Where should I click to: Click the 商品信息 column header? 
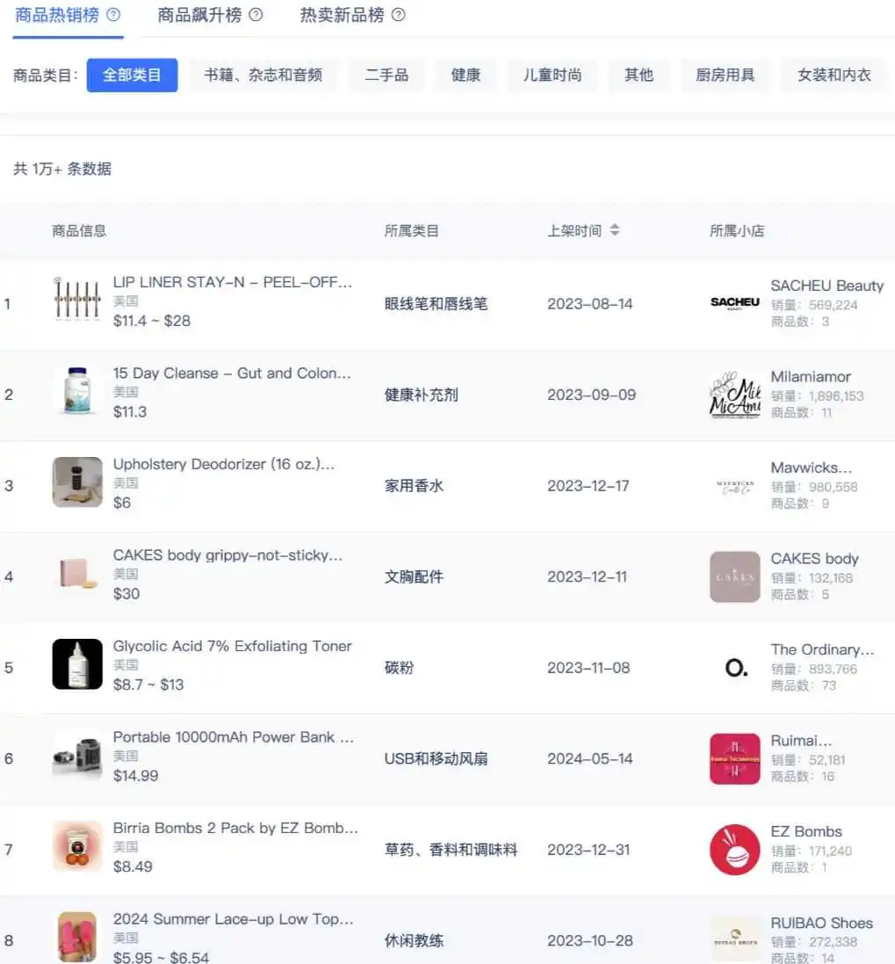[x=79, y=231]
